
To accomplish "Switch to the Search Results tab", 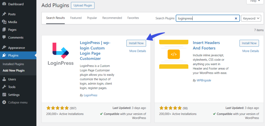I will click(x=55, y=18).
